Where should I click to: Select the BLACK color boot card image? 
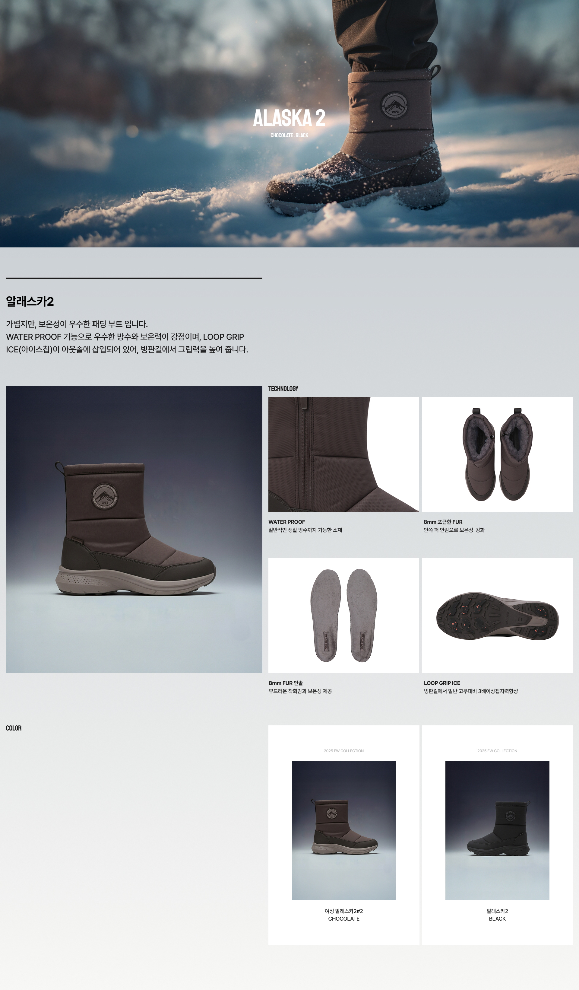(497, 830)
